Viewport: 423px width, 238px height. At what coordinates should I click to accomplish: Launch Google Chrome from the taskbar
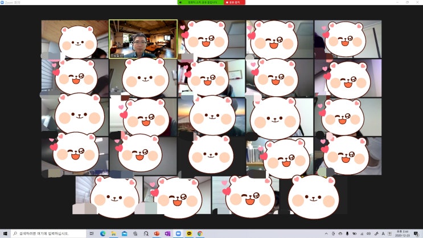pos(200,233)
